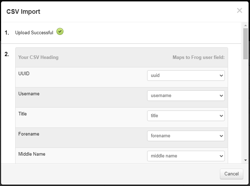Click the vertical scrollbar thumb
The height and width of the screenshot is (186, 250).
(245, 44)
